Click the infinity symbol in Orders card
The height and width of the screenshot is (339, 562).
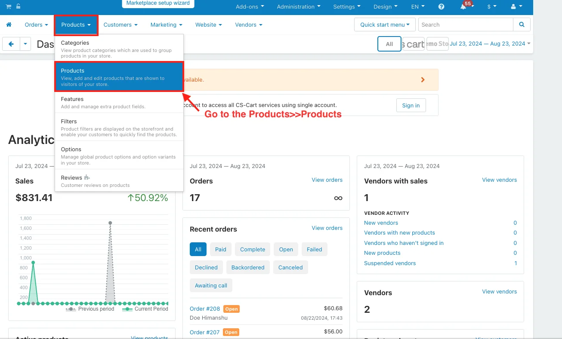(338, 198)
